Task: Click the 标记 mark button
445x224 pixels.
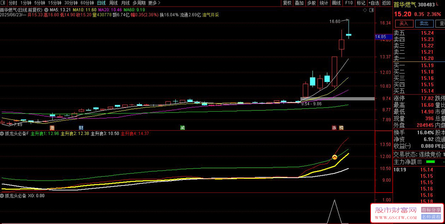Action: [361, 3]
